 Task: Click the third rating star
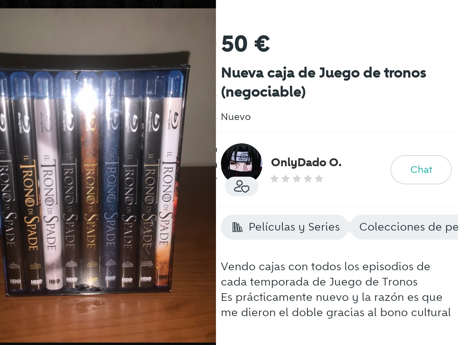point(297,179)
